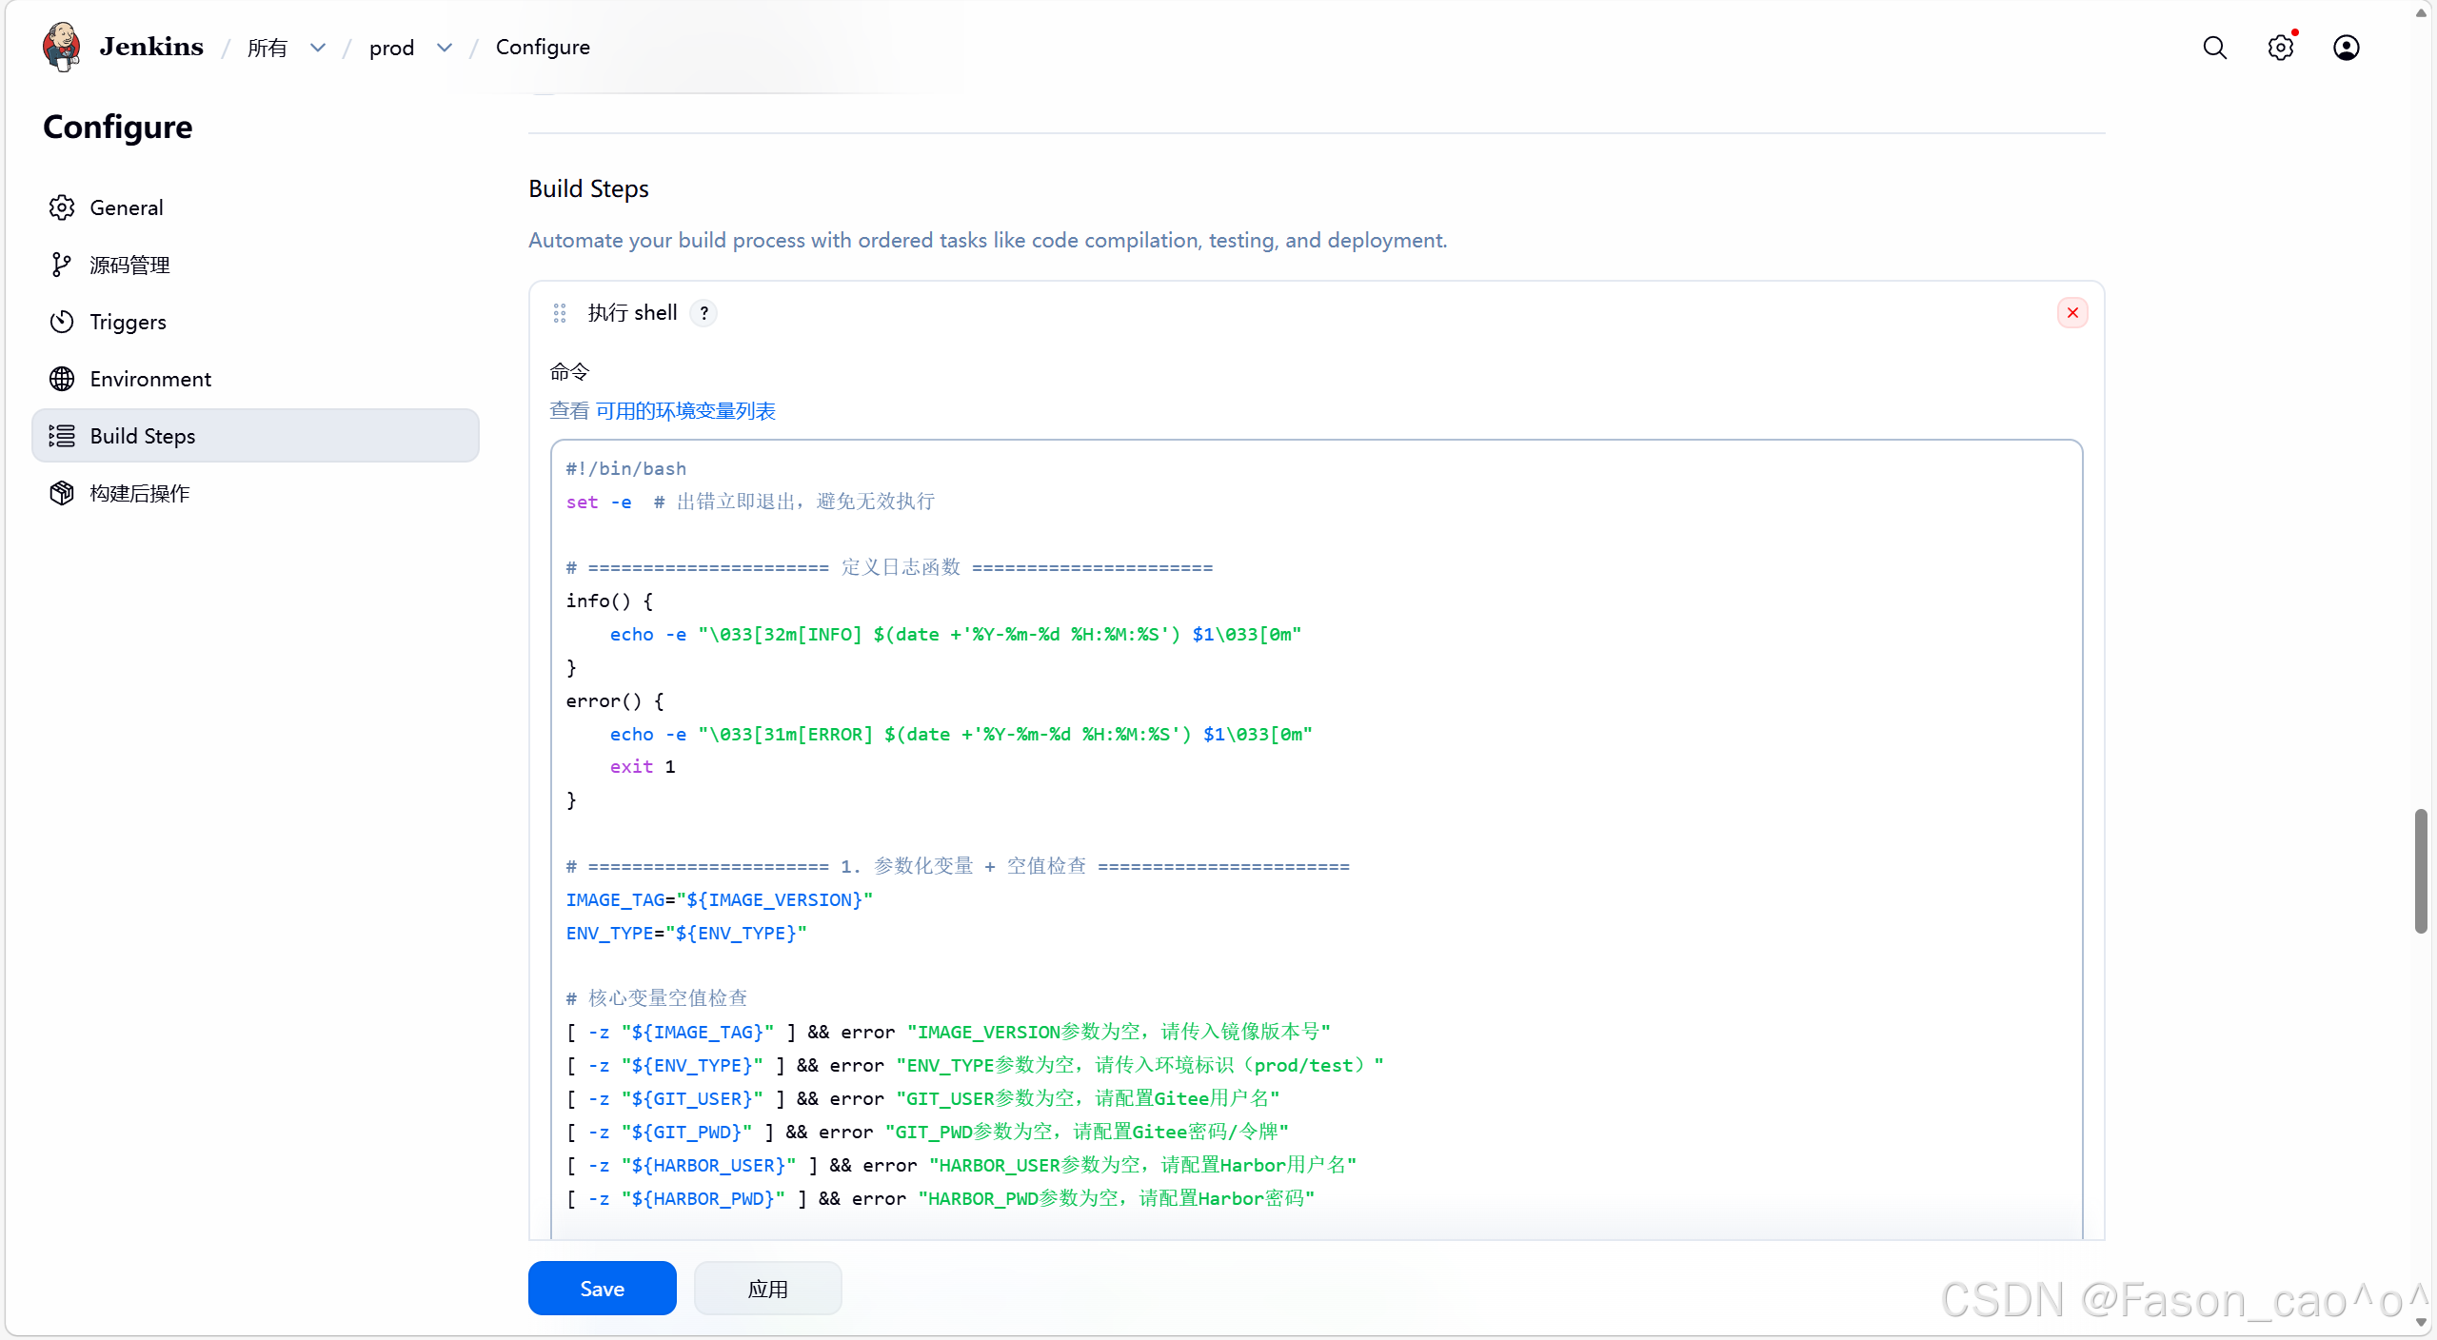
Task: Open the search magnifier icon
Action: pos(2214,48)
